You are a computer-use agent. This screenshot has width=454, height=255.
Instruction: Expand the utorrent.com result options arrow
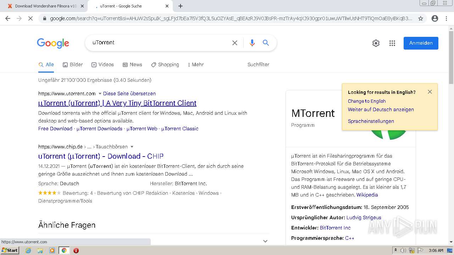click(100, 94)
